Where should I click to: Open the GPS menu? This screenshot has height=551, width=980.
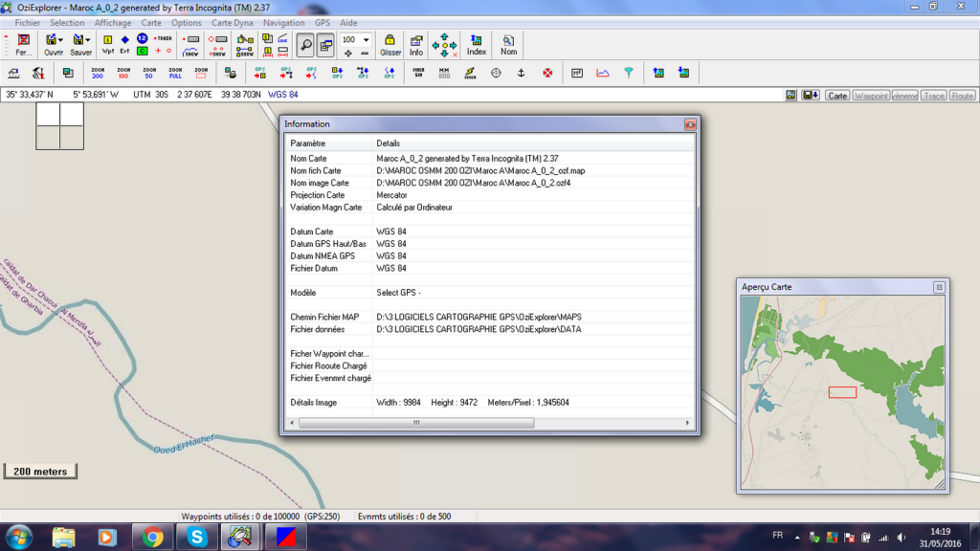point(323,23)
